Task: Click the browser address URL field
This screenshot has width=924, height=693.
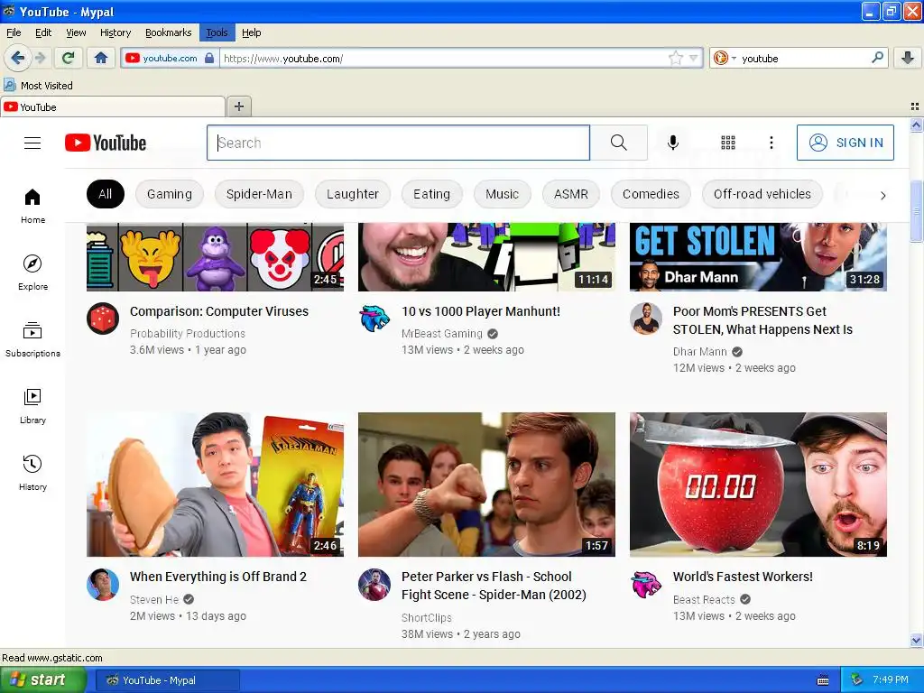Action: (443, 58)
